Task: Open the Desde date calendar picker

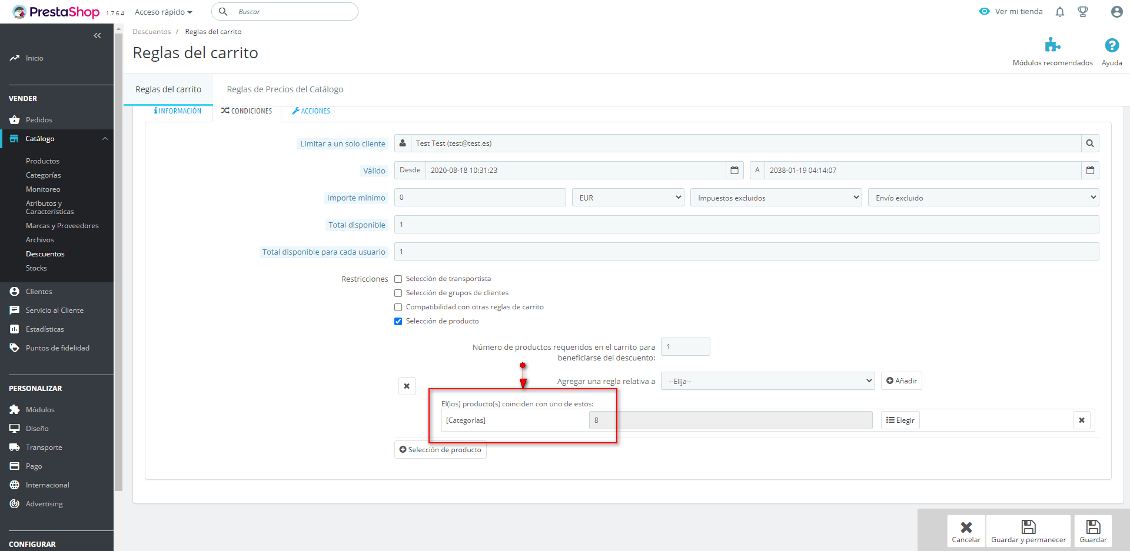Action: point(734,171)
